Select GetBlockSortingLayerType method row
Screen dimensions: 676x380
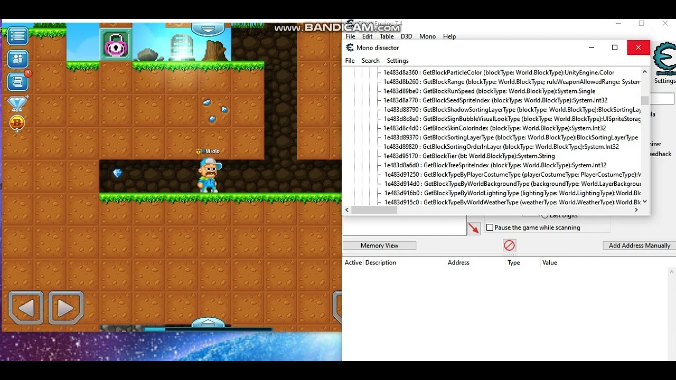[511, 137]
